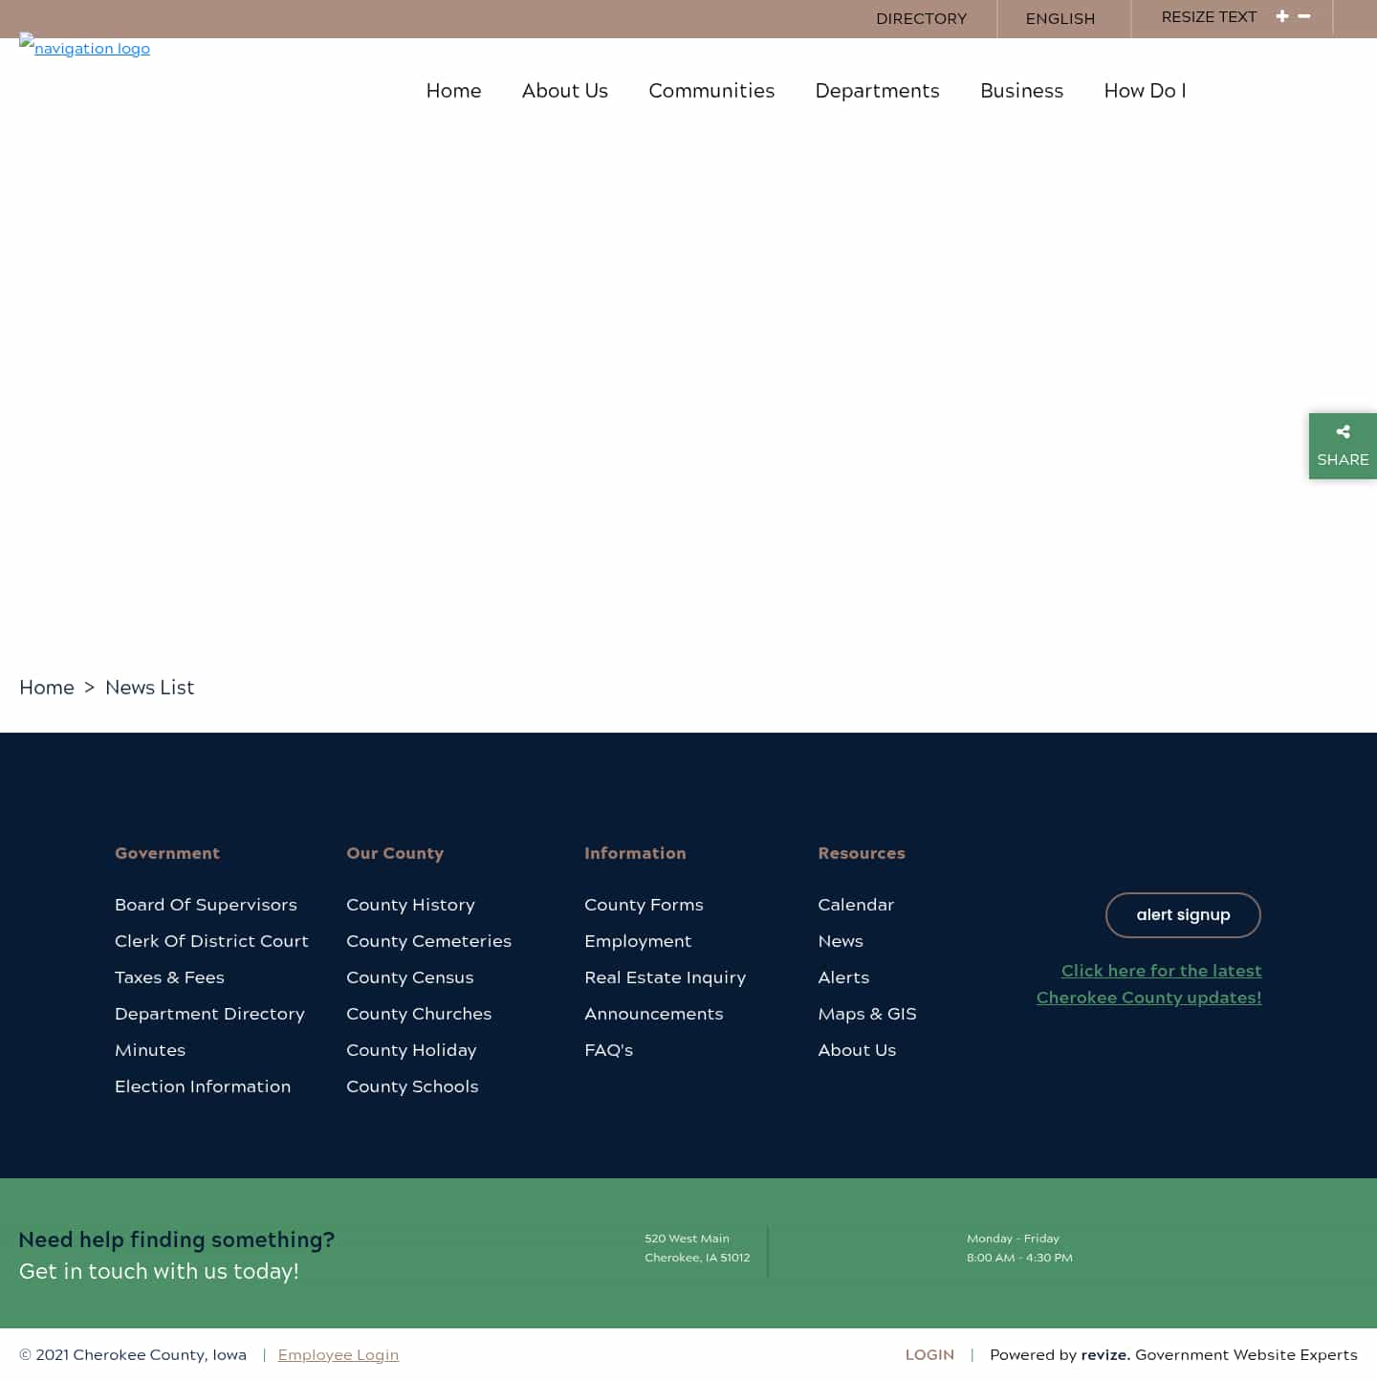Open the About Us menu
This screenshot has width=1377, height=1382.
click(x=565, y=91)
